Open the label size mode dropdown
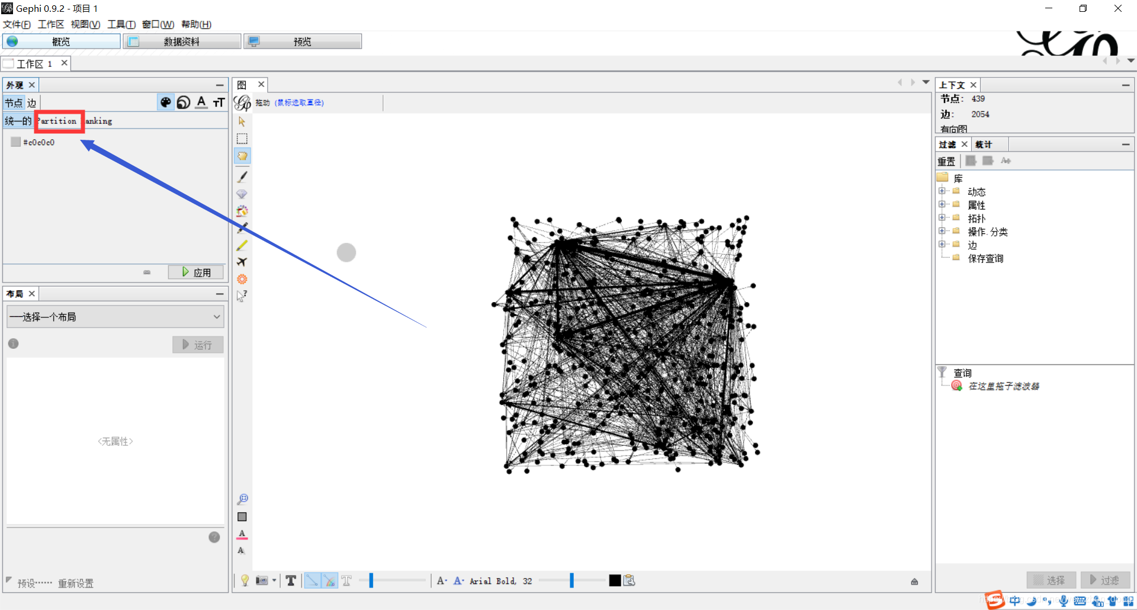This screenshot has height=610, width=1137. click(442, 580)
